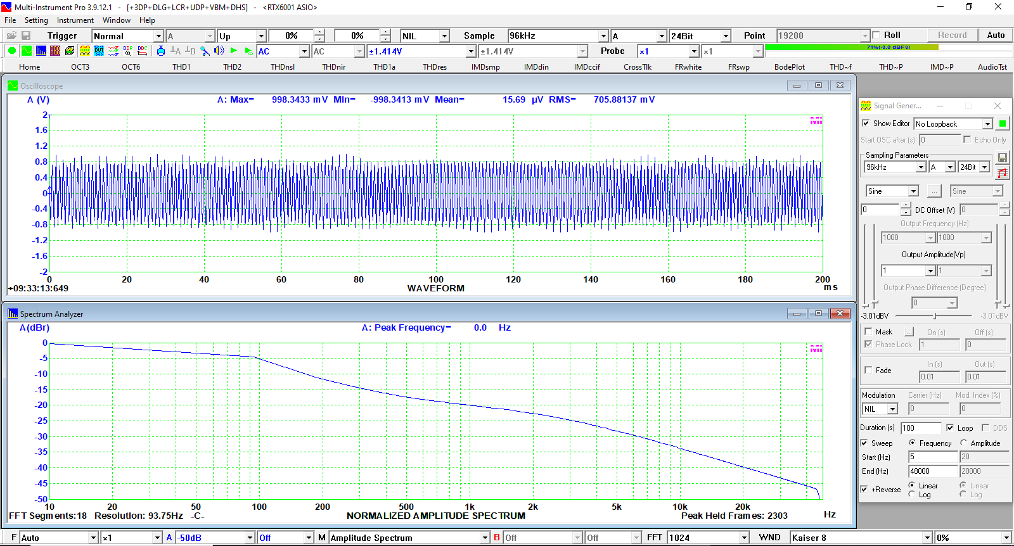Click the BodePlot toolbar button

point(789,67)
